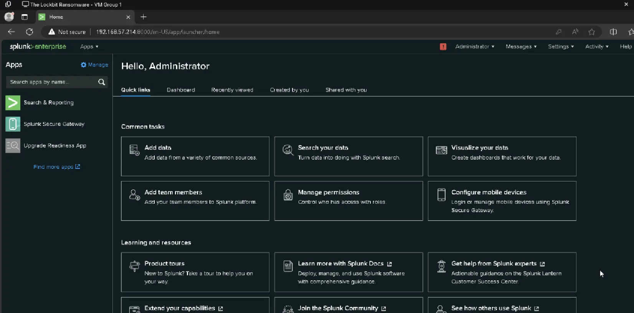Click the Add data icon
634x313 pixels.
tap(134, 150)
